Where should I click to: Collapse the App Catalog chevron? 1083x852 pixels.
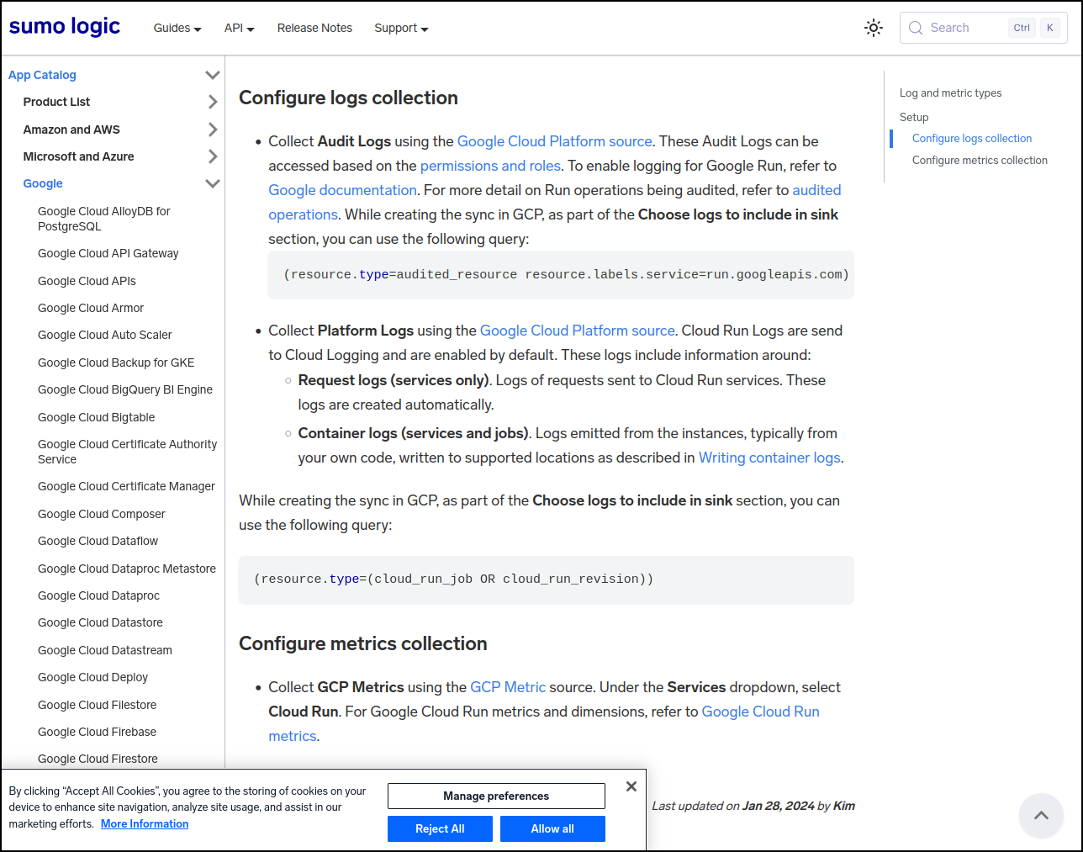[x=212, y=75]
